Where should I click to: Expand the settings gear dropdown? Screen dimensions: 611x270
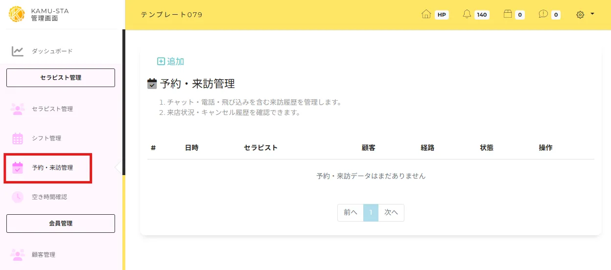[585, 15]
